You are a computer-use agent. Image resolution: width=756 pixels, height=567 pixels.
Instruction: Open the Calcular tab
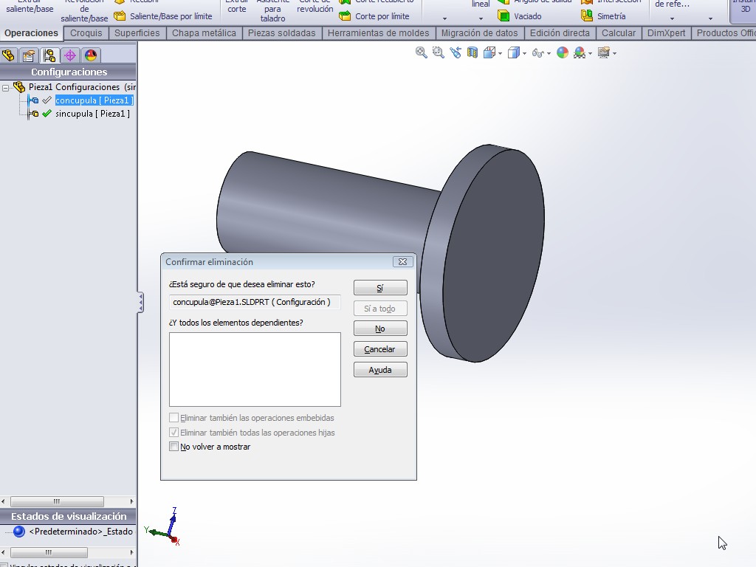619,33
